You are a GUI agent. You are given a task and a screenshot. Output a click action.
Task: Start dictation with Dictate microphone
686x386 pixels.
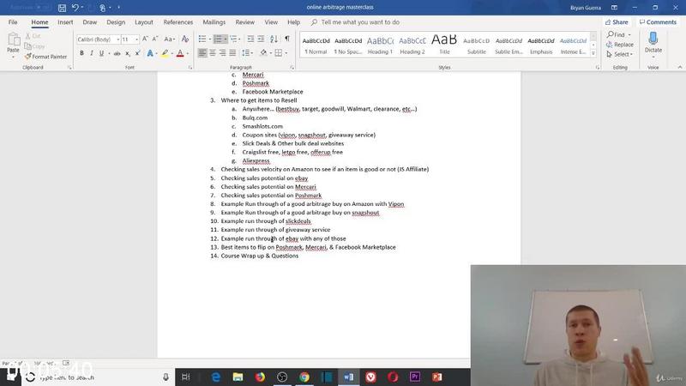[653, 42]
